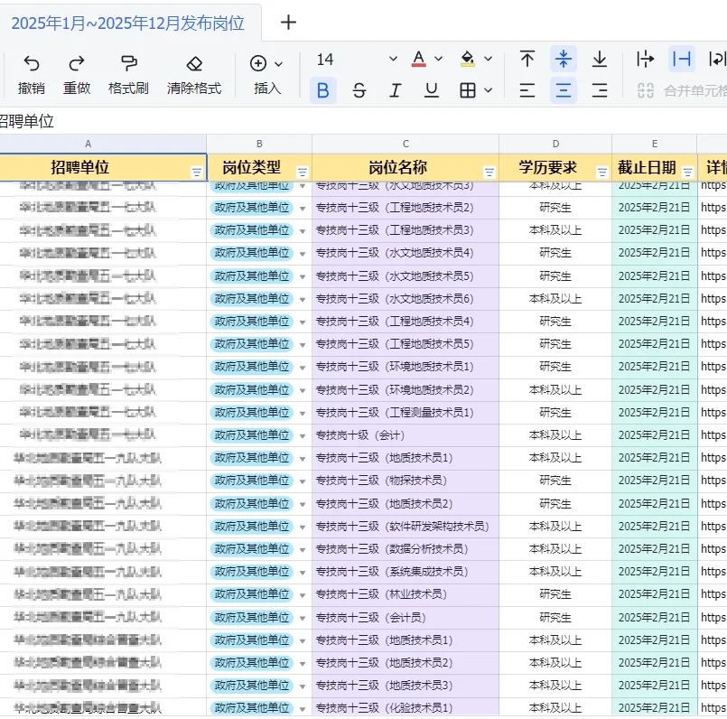Viewport: 727px width, 719px height.
Task: Click the Undo (撤销) icon
Action: (x=32, y=63)
